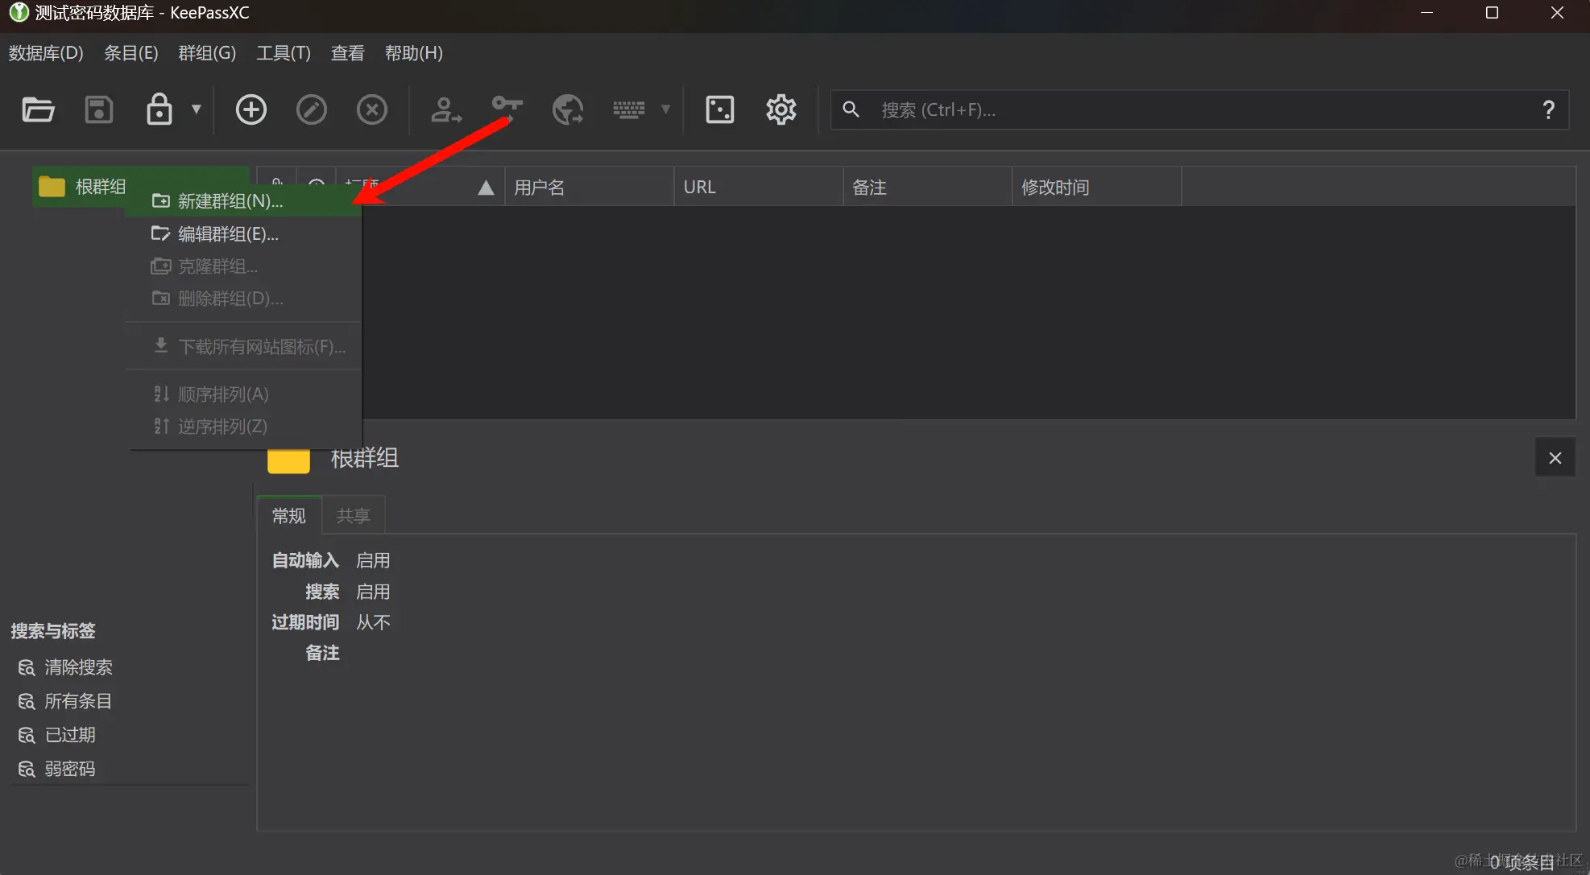The width and height of the screenshot is (1590, 875).
Task: Click the copy URL globe icon
Action: pyautogui.click(x=568, y=109)
